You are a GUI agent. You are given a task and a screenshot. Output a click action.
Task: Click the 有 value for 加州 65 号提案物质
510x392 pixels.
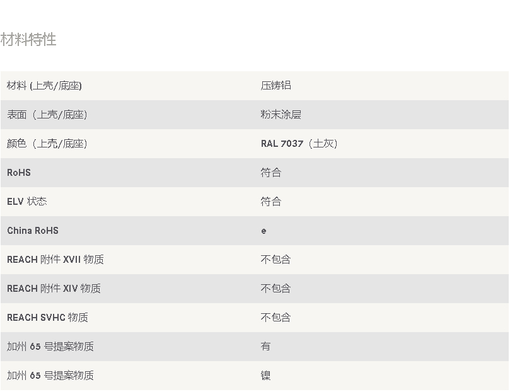(265, 347)
